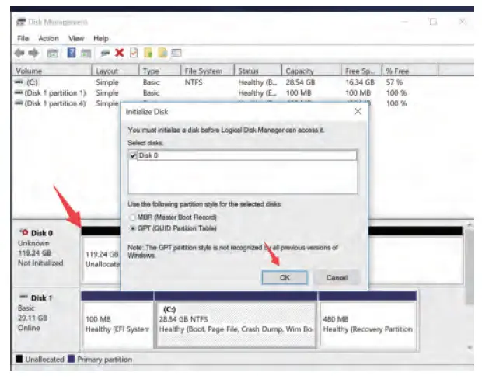This screenshot has height=379, width=482.
Task: Click the Online status under Disk 1
Action: 29,328
